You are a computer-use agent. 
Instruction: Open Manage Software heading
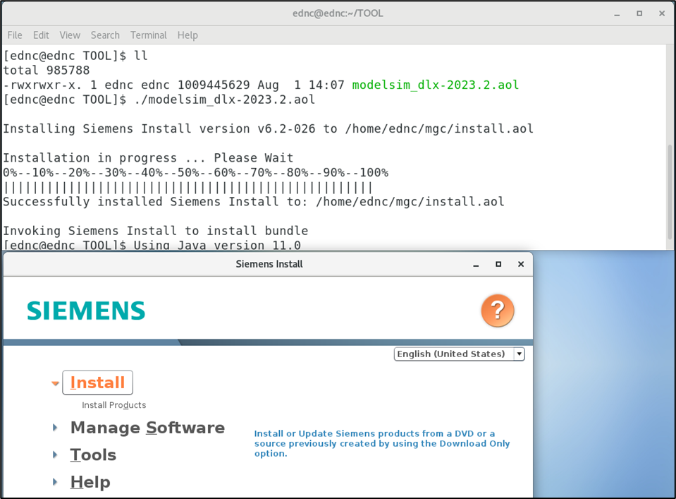(x=147, y=428)
